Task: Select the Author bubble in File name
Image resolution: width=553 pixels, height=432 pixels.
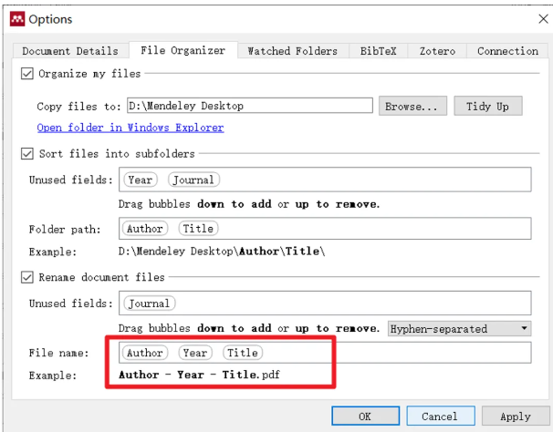Action: (144, 353)
